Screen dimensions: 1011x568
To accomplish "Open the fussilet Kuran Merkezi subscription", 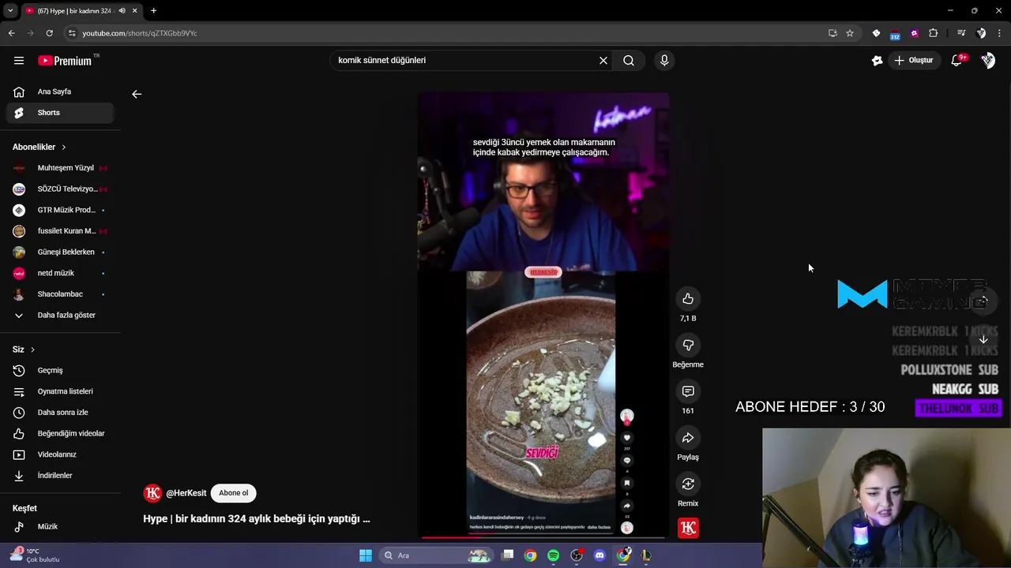I will coord(60,231).
